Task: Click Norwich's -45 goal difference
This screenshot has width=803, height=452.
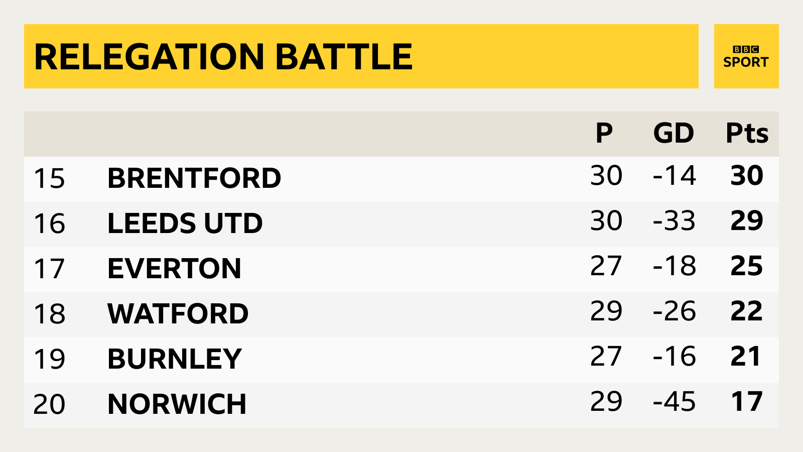Action: point(674,402)
